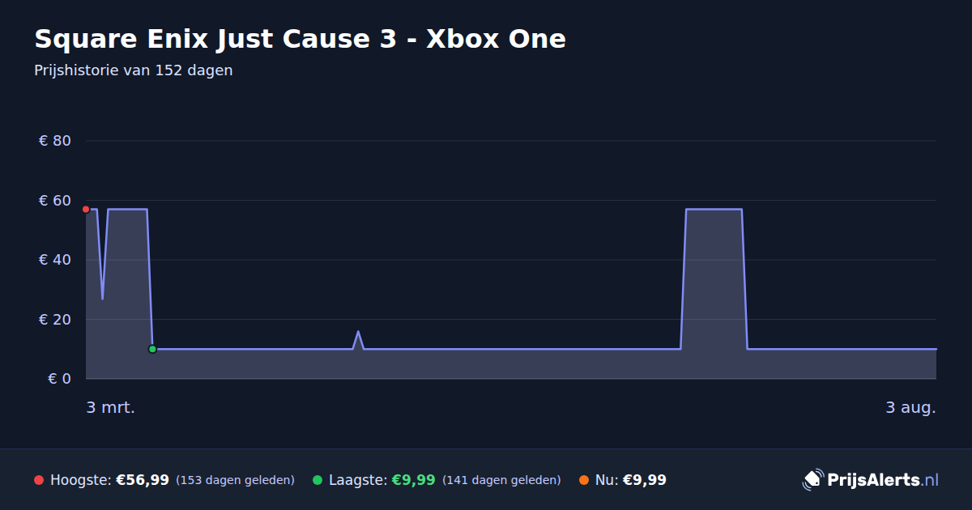The image size is (972, 510).
Task: Click the Prijshistorie van 152 dagen subtitle
Action: [x=134, y=70]
